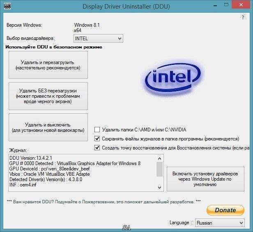Click 'Используйте DDU в безопасном режиме' notice
The image size is (253, 232).
pyautogui.click(x=54, y=47)
